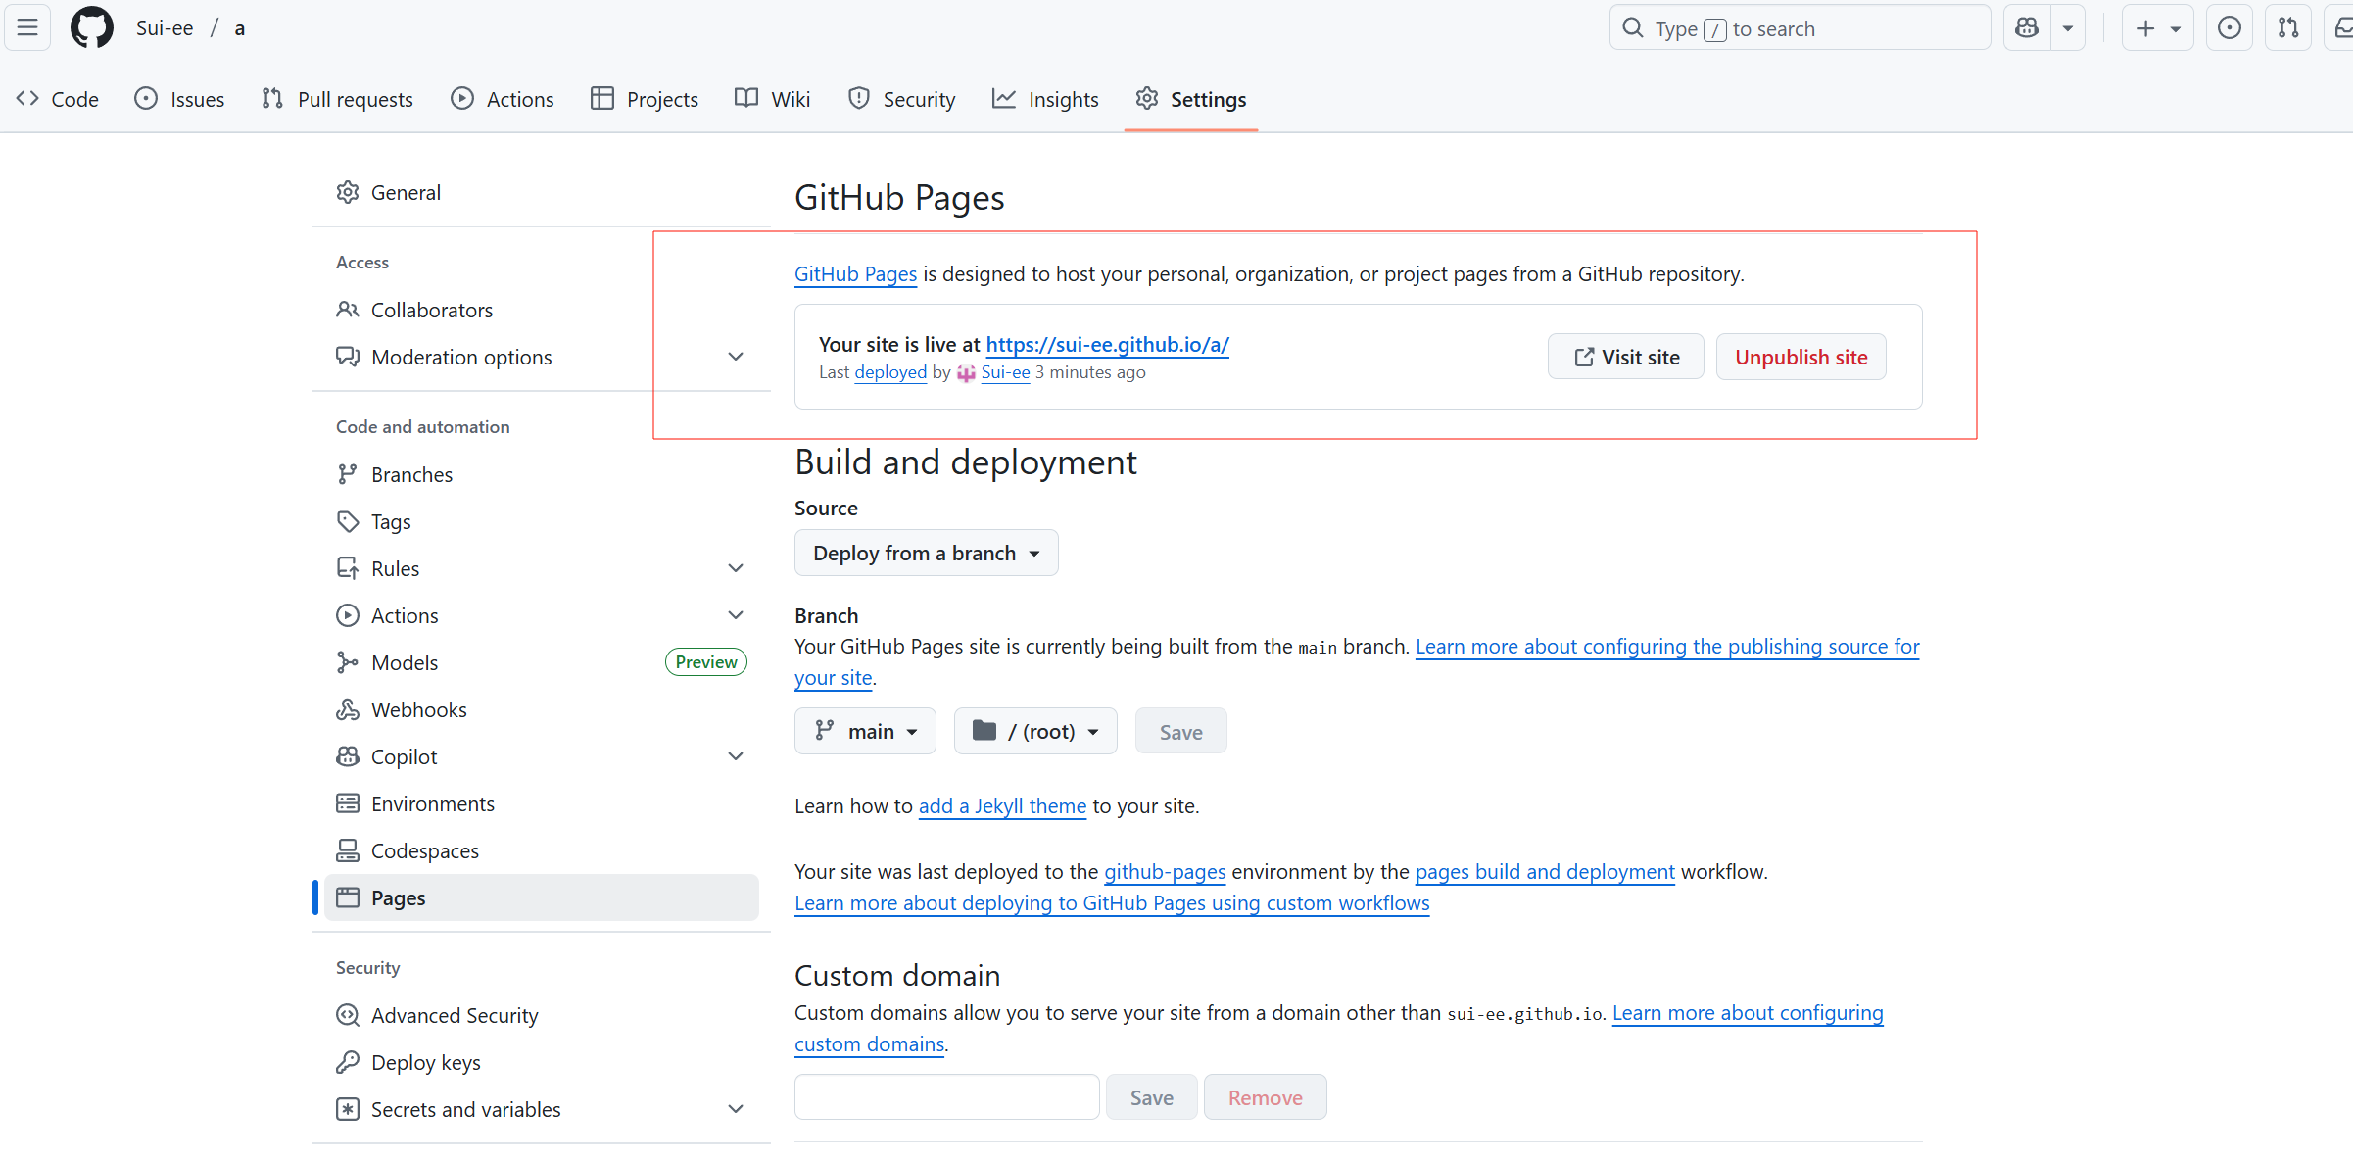
Task: Open the Projects tab
Action: (645, 99)
